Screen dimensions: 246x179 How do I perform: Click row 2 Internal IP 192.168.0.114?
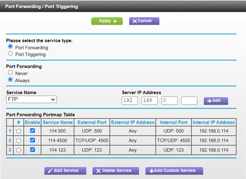[x=214, y=141]
